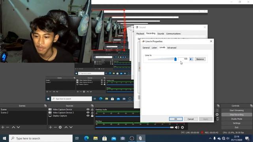Image resolution: width=253 pixels, height=142 pixels.
Task: Open Microsoft Edge from the taskbar
Action: [x=87, y=138]
